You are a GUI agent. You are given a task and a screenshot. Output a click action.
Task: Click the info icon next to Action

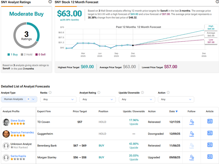pos(168,93)
